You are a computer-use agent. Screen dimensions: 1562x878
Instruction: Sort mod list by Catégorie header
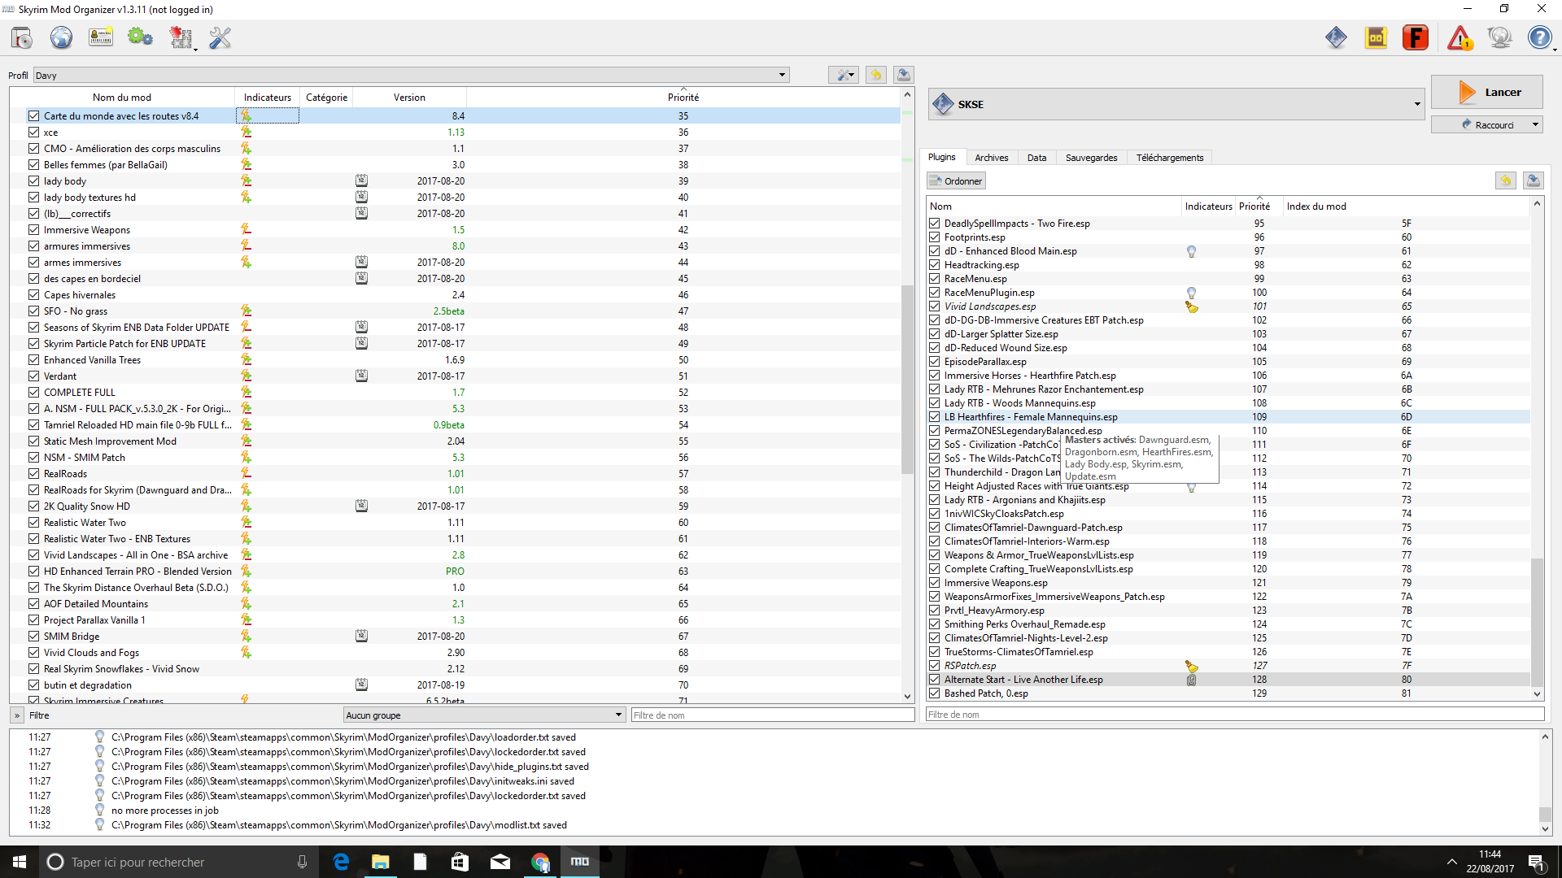pyautogui.click(x=326, y=97)
